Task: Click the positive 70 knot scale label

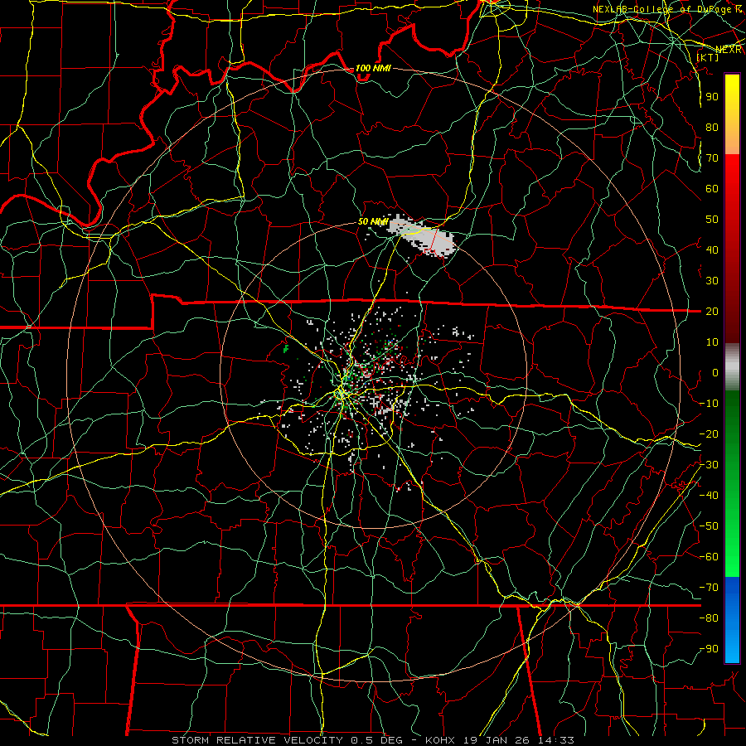Action: (x=712, y=158)
